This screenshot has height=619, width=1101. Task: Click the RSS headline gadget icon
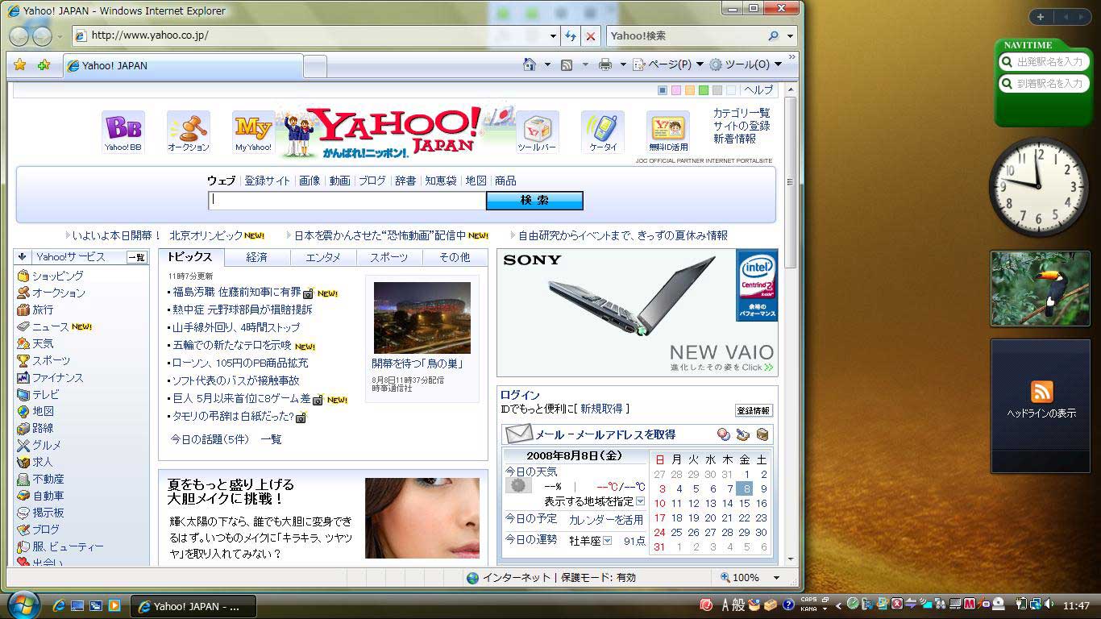click(1041, 392)
